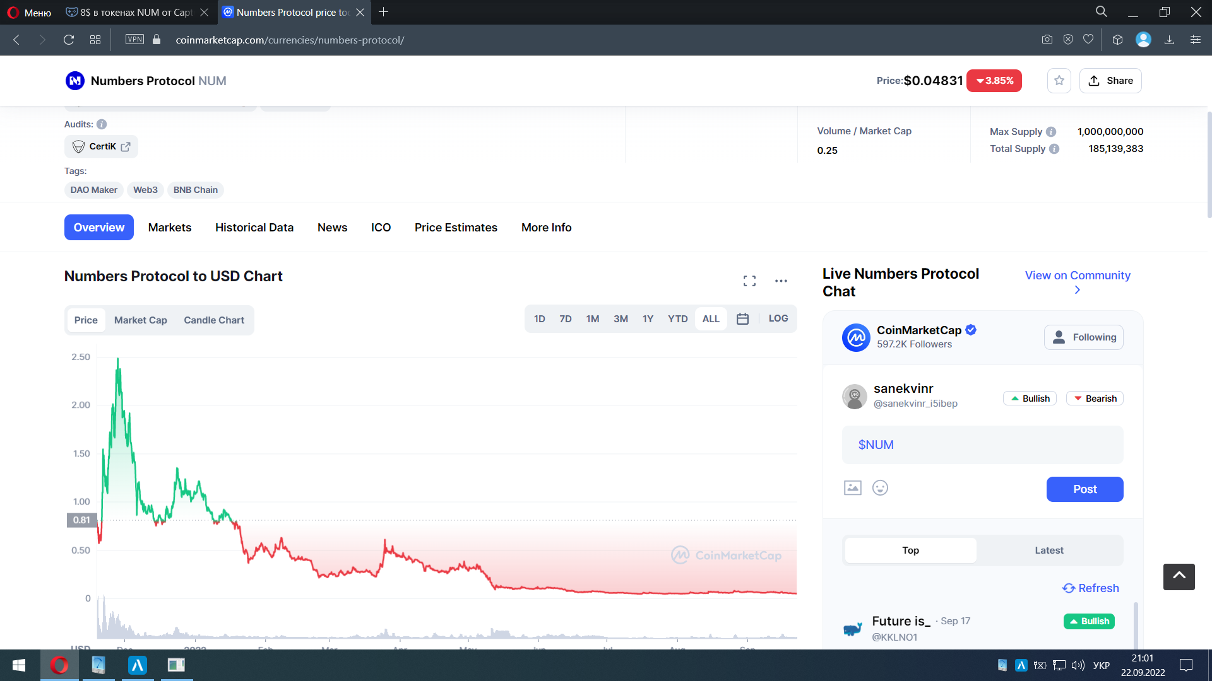The height and width of the screenshot is (681, 1212).
Task: Open the chart date range calendar
Action: 742,319
